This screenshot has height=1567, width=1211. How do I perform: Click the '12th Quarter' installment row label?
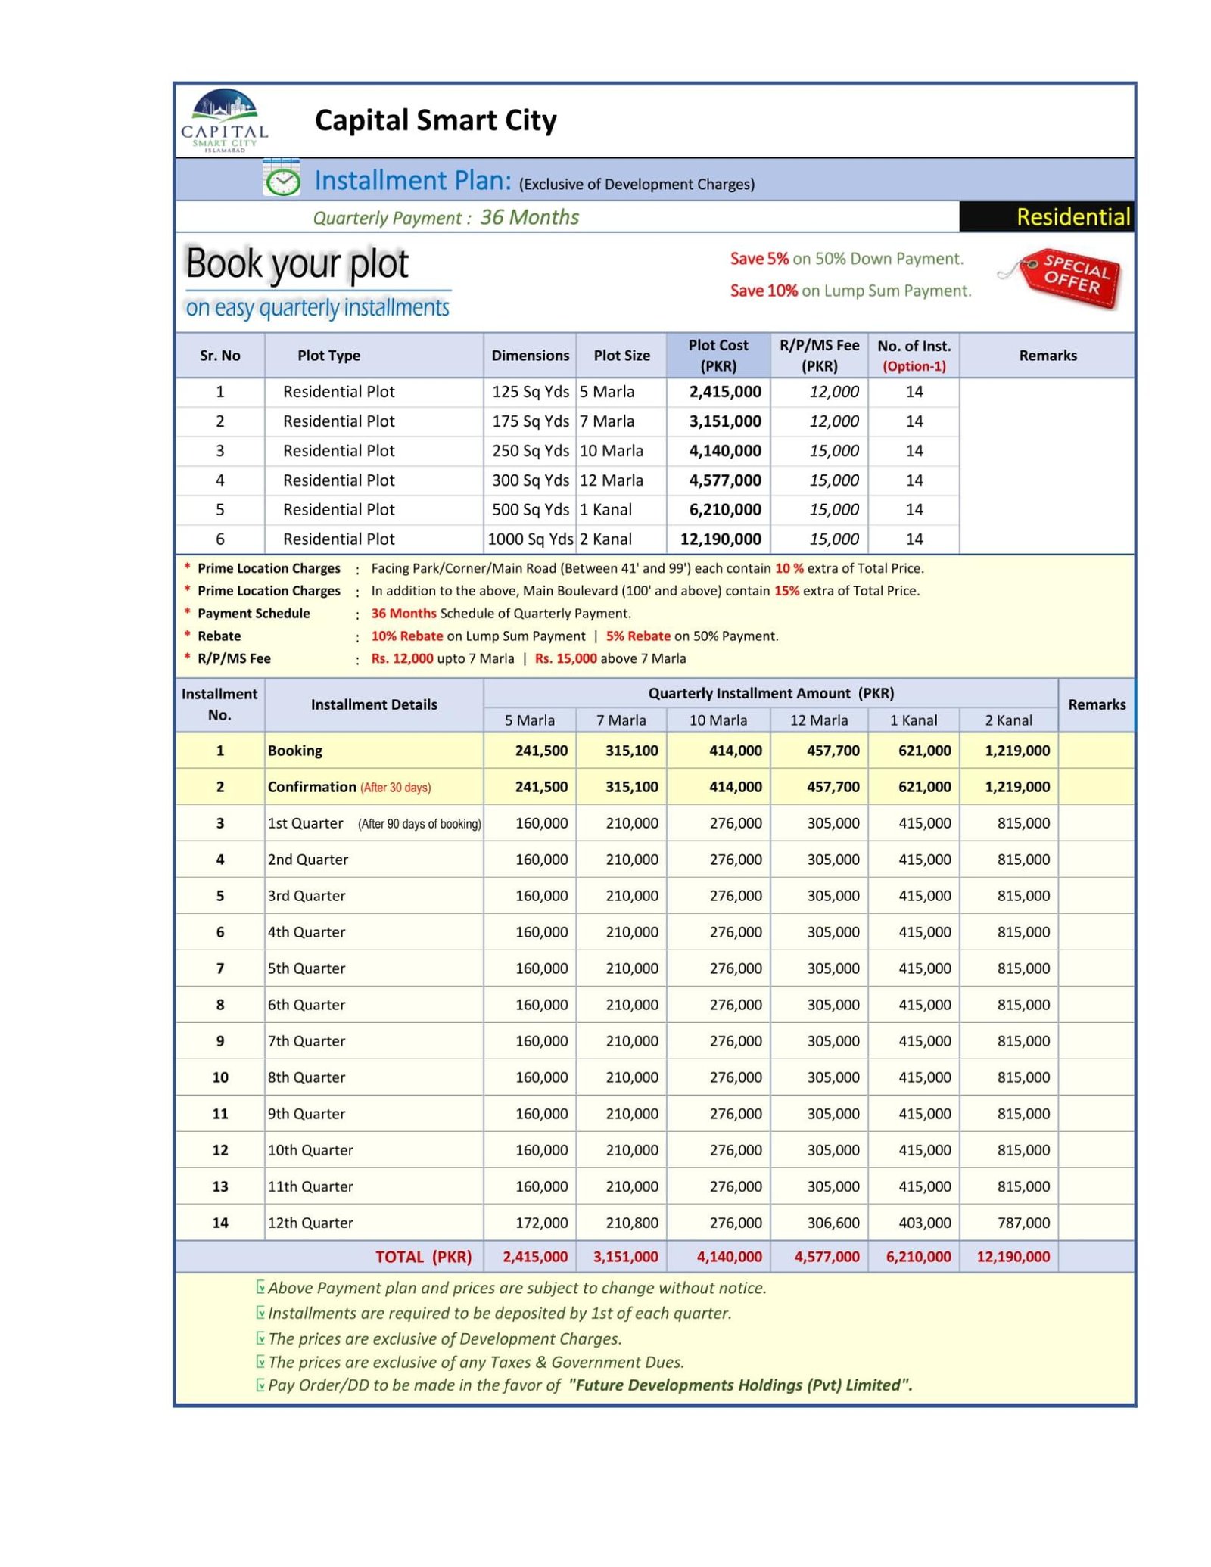(310, 1223)
